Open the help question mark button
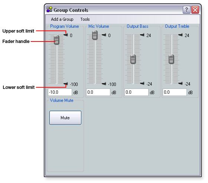Screen dimensions: 208x183 (186, 10)
